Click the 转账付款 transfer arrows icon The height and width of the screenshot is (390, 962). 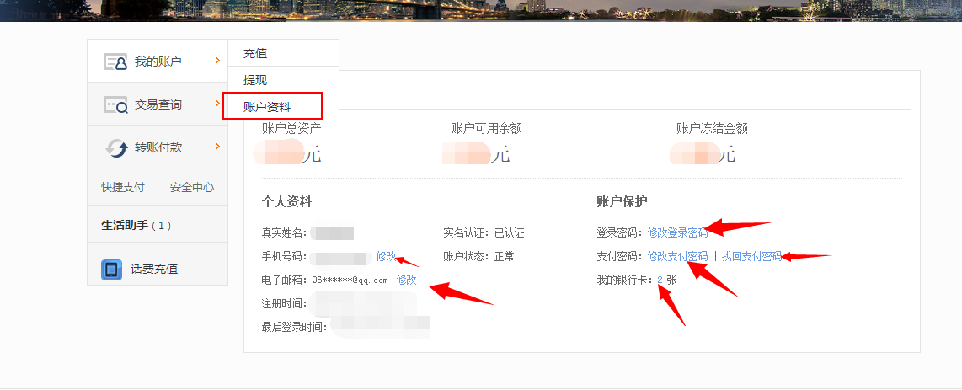115,147
